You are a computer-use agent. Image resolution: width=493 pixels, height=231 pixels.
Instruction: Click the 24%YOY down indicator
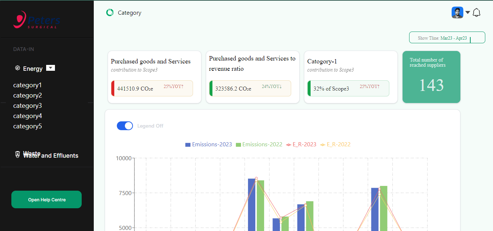[272, 87]
